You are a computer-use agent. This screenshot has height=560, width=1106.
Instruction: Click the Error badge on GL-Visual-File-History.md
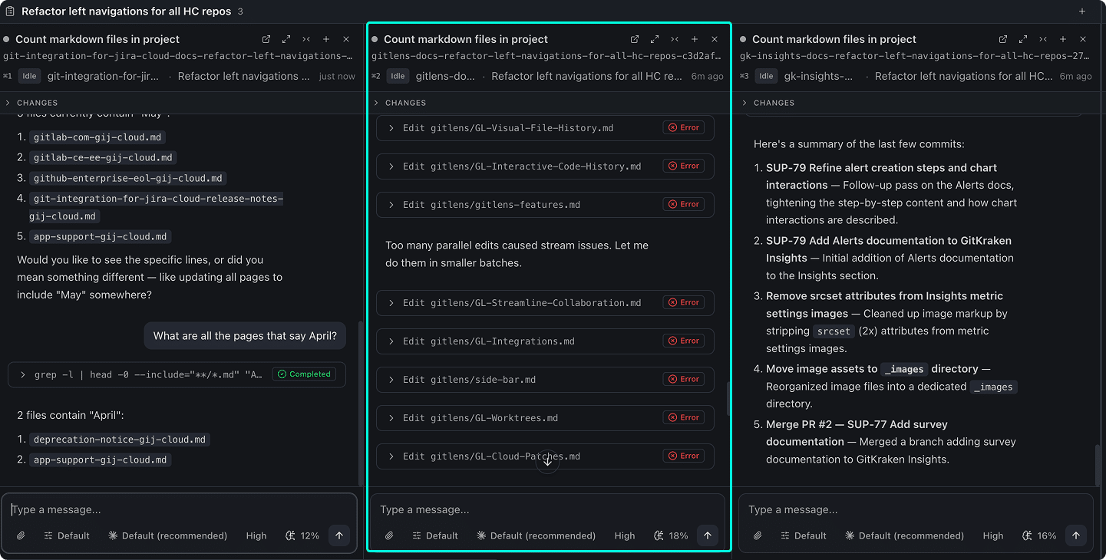pyautogui.click(x=683, y=128)
